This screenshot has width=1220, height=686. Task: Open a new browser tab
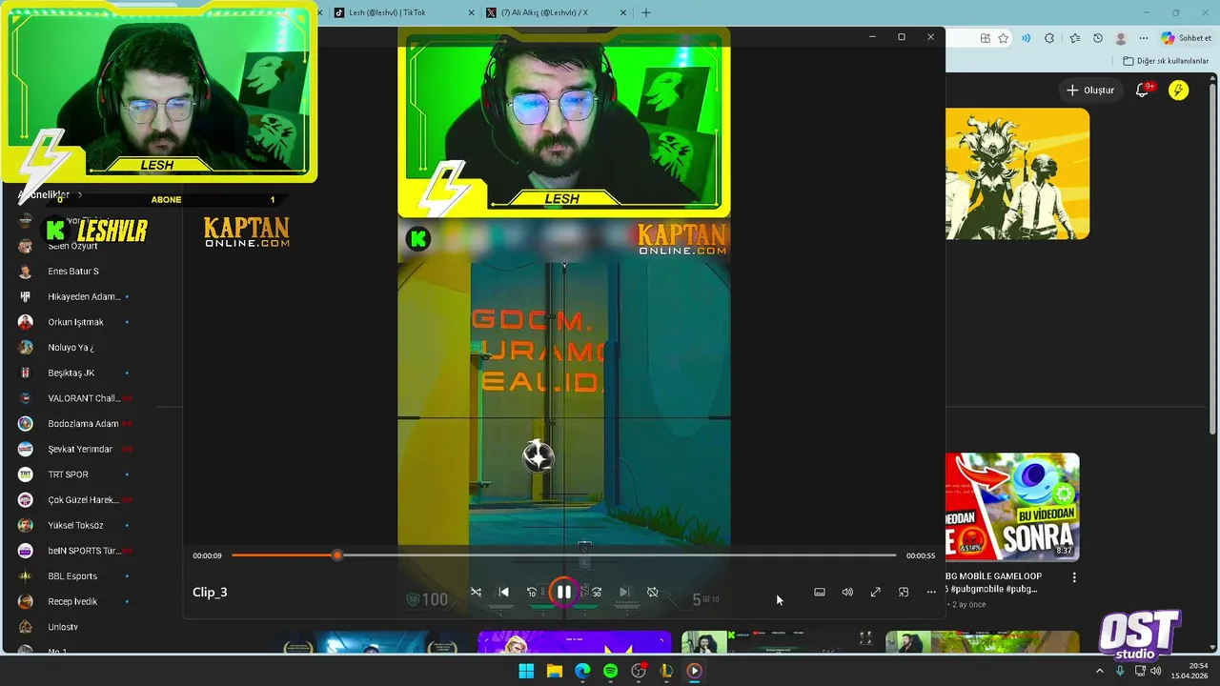(x=646, y=12)
